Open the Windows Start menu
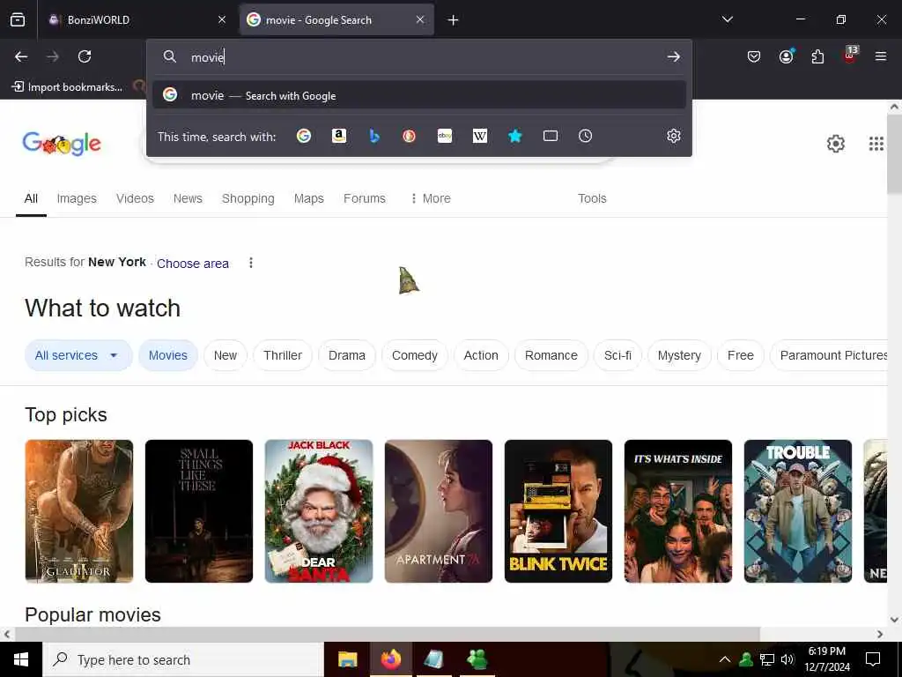 tap(21, 659)
